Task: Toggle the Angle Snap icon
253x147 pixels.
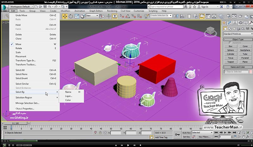Action: coord(128,16)
